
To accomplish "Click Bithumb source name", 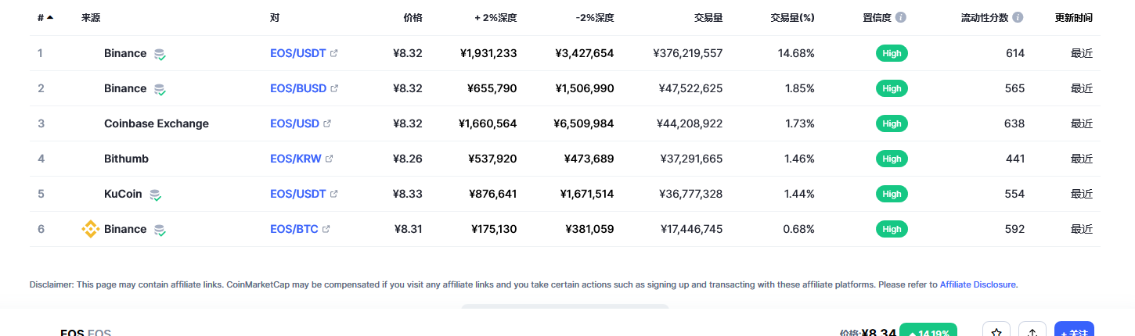I will [x=126, y=159].
